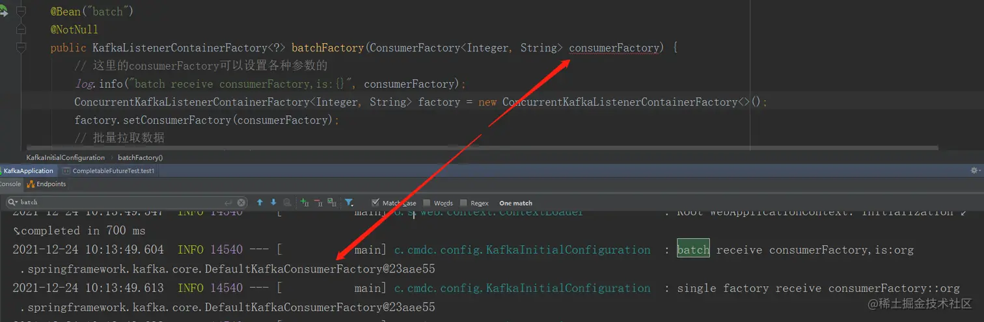Open the search filter funnel icon
This screenshot has height=322, width=984.
coord(349,202)
